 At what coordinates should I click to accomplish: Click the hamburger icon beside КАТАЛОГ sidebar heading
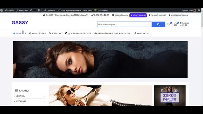16,91
